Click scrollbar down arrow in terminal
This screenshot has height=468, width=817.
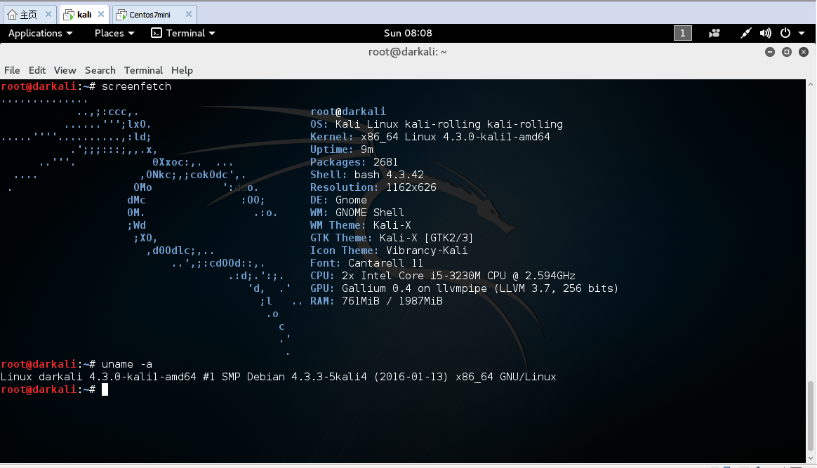810,458
